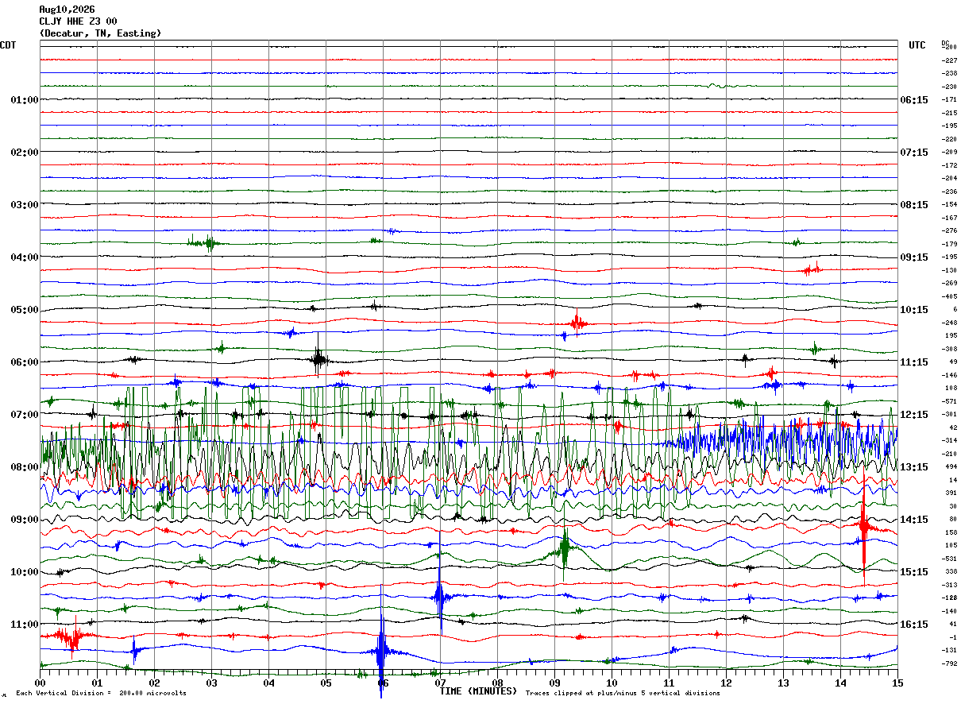Click the Each Vertical Division 200.00 microvolts note

[101, 694]
